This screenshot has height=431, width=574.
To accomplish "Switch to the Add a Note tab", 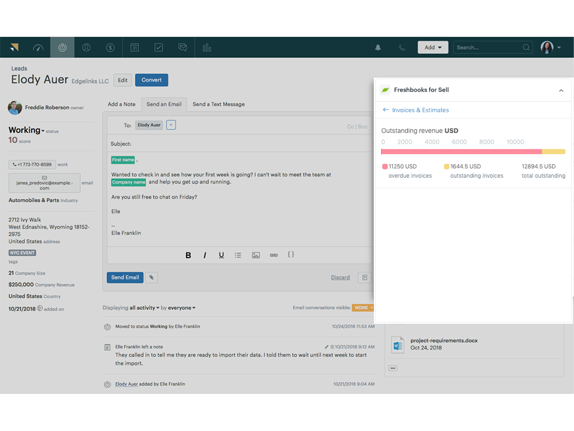I will point(122,104).
